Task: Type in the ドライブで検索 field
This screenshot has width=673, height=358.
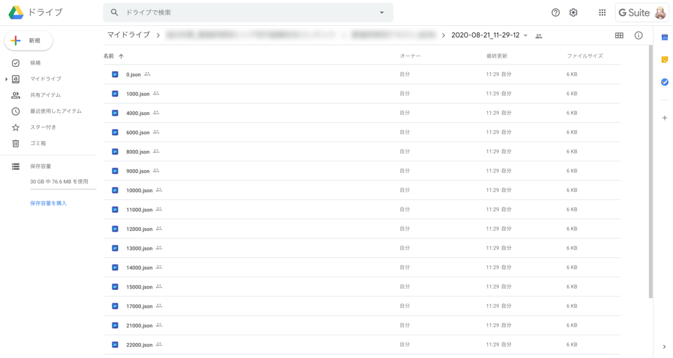Action: tap(247, 12)
